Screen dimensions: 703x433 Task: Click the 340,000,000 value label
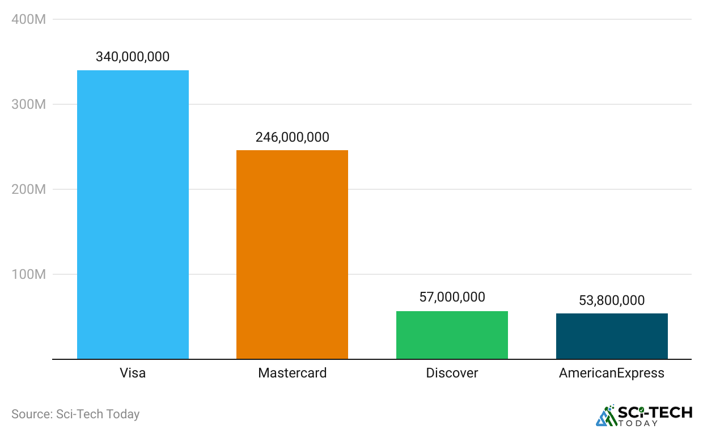tap(133, 57)
